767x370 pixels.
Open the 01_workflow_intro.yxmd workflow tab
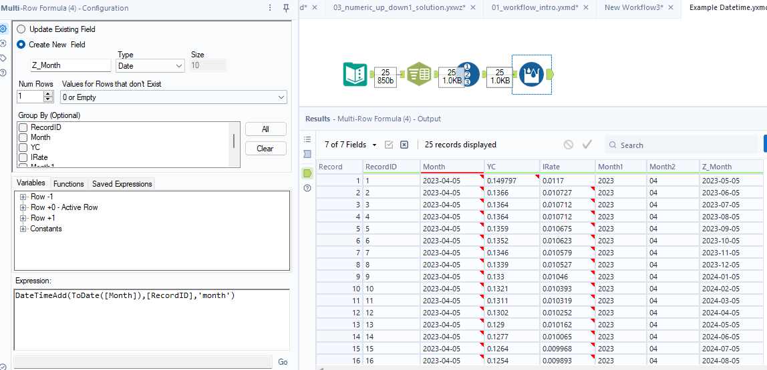pyautogui.click(x=534, y=7)
